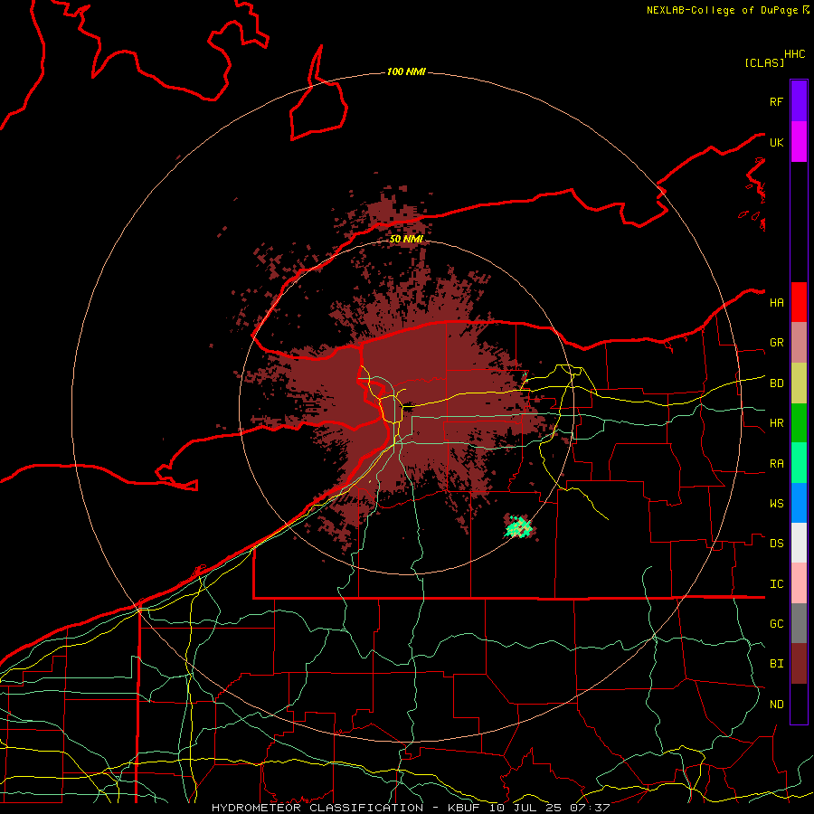This screenshot has width=814, height=814.
Task: Click the ND black legend swatch
Action: pos(799,704)
